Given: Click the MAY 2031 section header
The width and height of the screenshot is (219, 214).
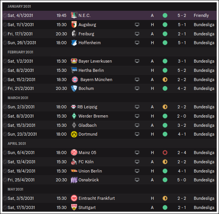Looking at the screenshot, I should point(15,189).
